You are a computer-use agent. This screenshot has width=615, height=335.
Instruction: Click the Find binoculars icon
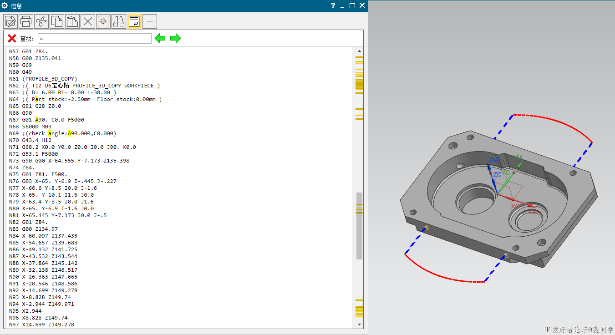click(x=119, y=21)
